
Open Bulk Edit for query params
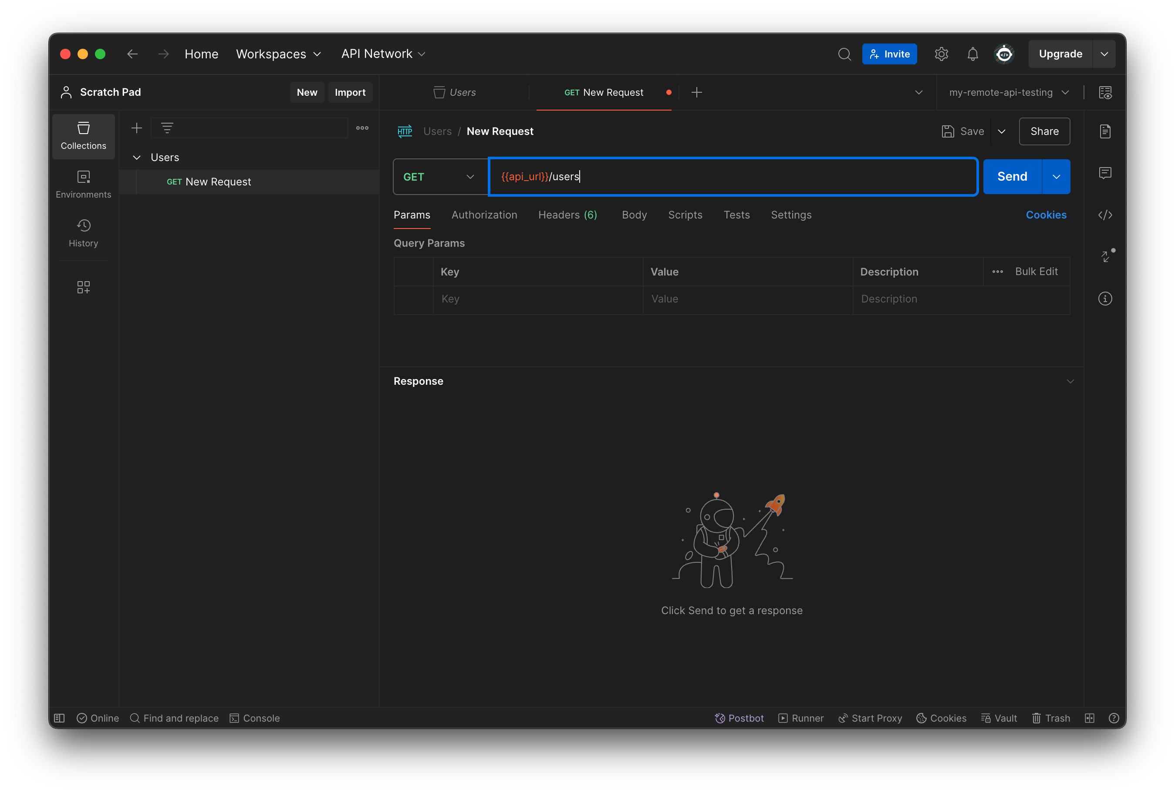pos(1036,272)
